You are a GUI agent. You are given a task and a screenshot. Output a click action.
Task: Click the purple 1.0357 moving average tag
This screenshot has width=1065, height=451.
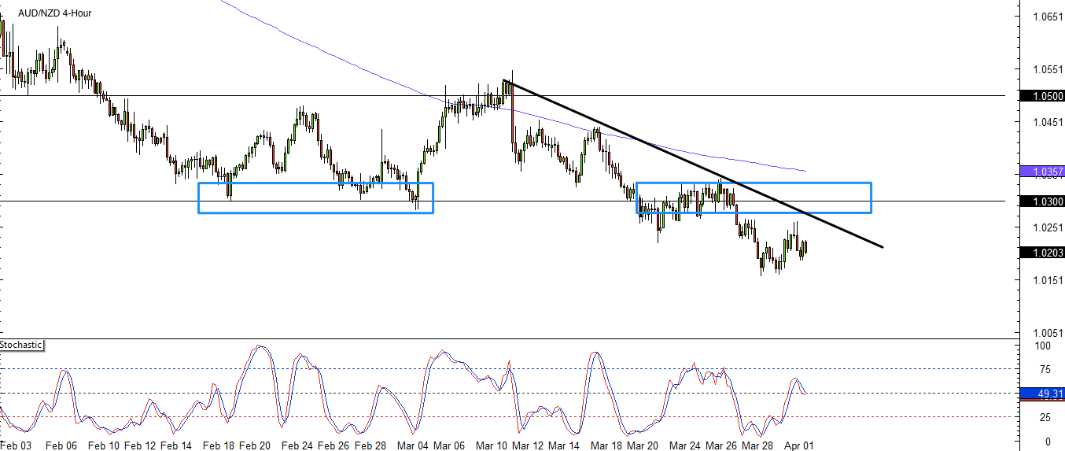[1041, 171]
